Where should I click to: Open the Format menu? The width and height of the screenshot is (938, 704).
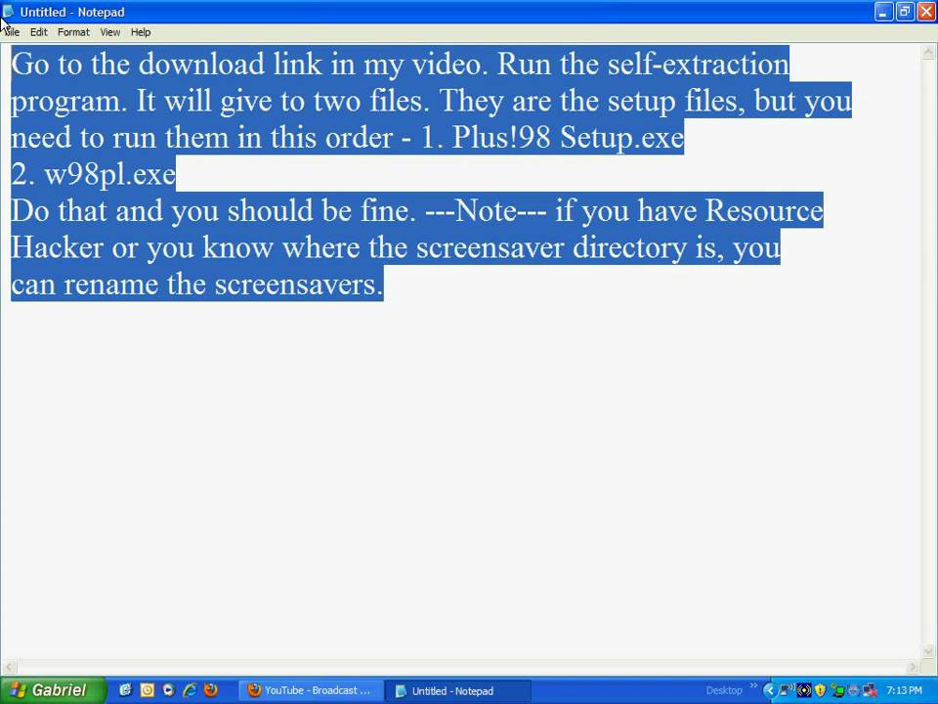pyautogui.click(x=73, y=32)
